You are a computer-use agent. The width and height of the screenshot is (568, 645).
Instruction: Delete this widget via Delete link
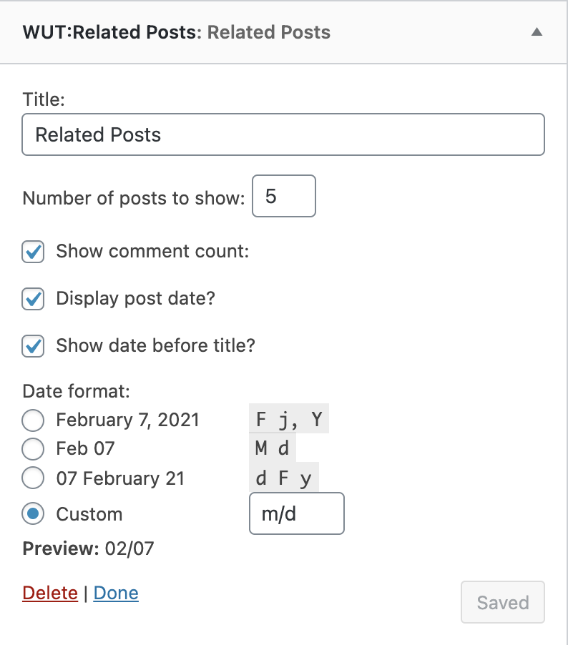[50, 594]
